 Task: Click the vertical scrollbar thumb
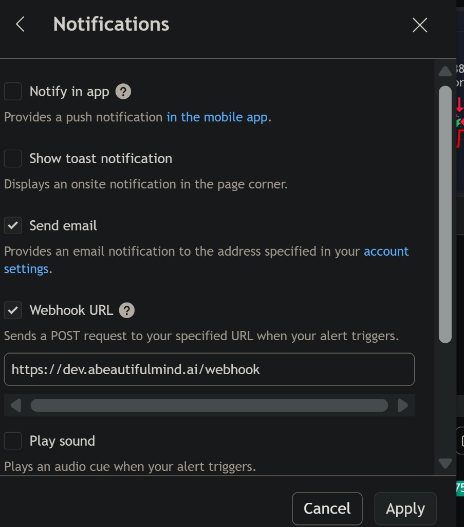[x=445, y=215]
